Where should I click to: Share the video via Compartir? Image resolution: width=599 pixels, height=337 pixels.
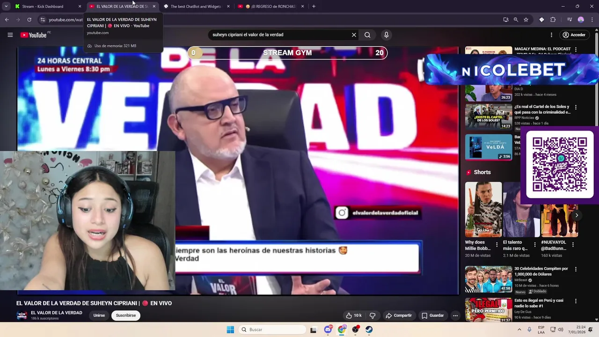(x=399, y=315)
